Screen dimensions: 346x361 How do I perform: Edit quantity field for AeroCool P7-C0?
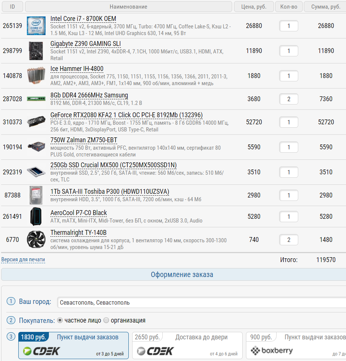pos(289,217)
